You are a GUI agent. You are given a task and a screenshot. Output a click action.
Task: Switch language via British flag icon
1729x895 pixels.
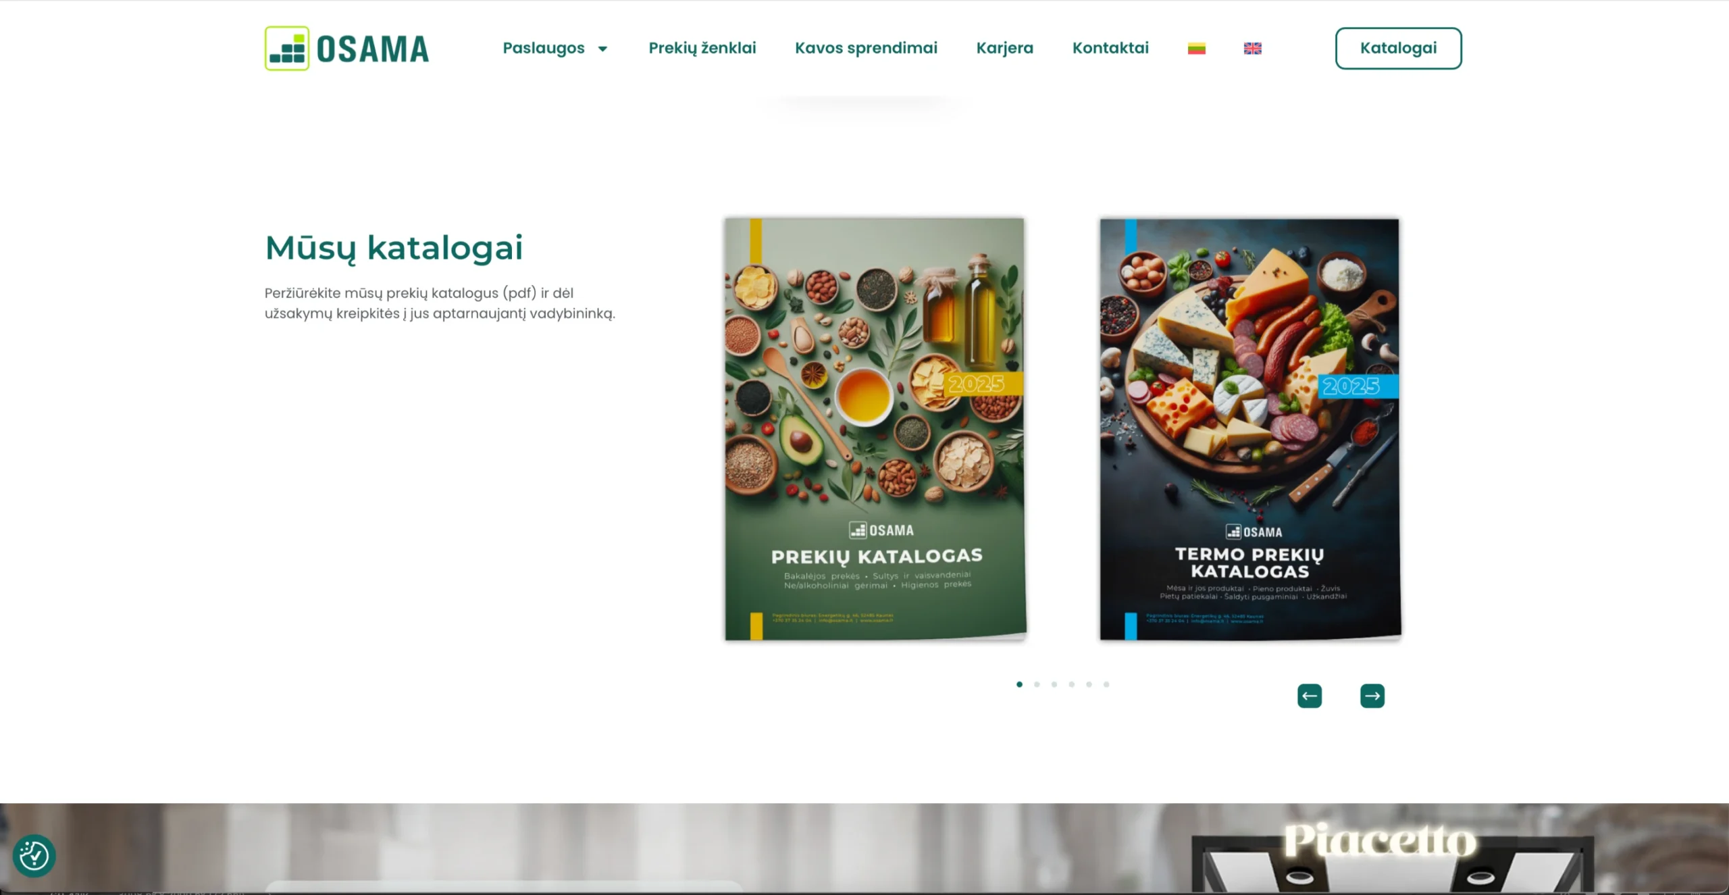(x=1252, y=49)
